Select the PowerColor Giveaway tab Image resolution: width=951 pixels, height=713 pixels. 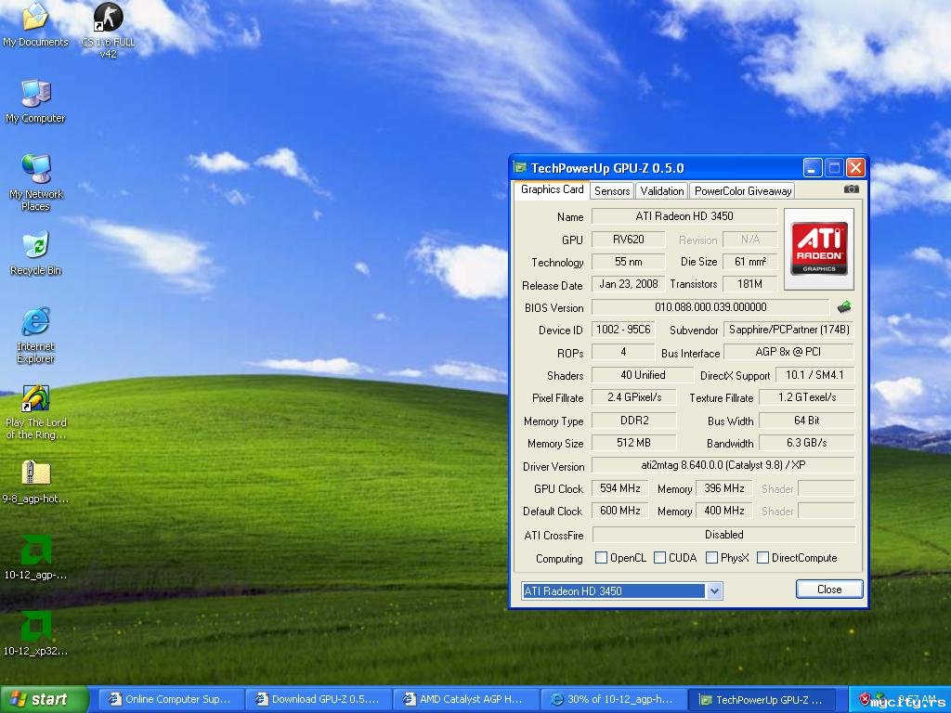click(x=743, y=190)
